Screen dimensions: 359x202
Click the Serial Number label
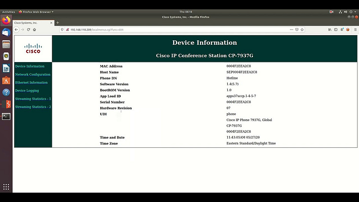click(112, 102)
